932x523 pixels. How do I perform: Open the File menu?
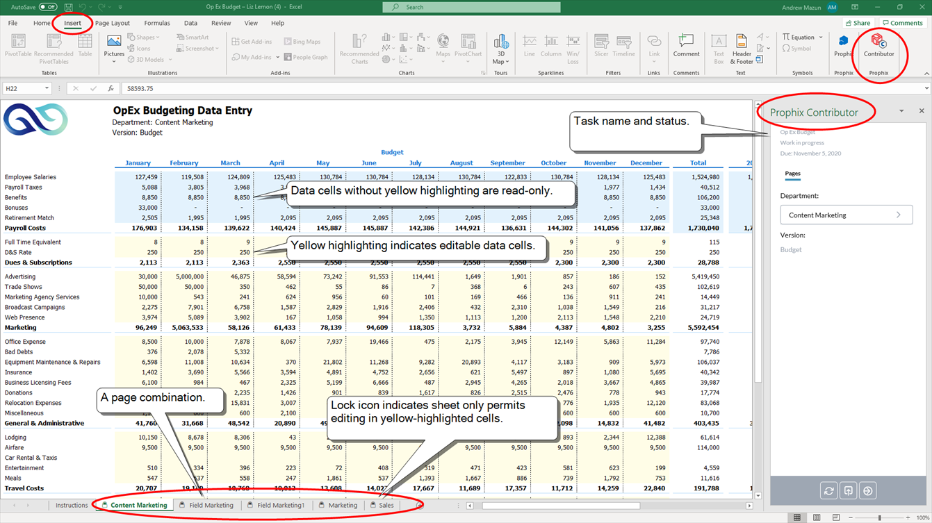(13, 23)
